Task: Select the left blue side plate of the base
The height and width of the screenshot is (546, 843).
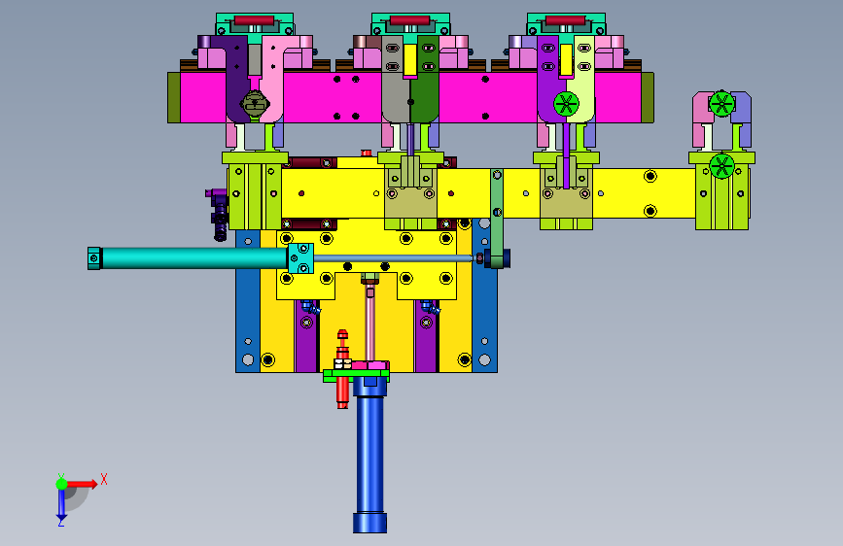Action: pos(248,301)
